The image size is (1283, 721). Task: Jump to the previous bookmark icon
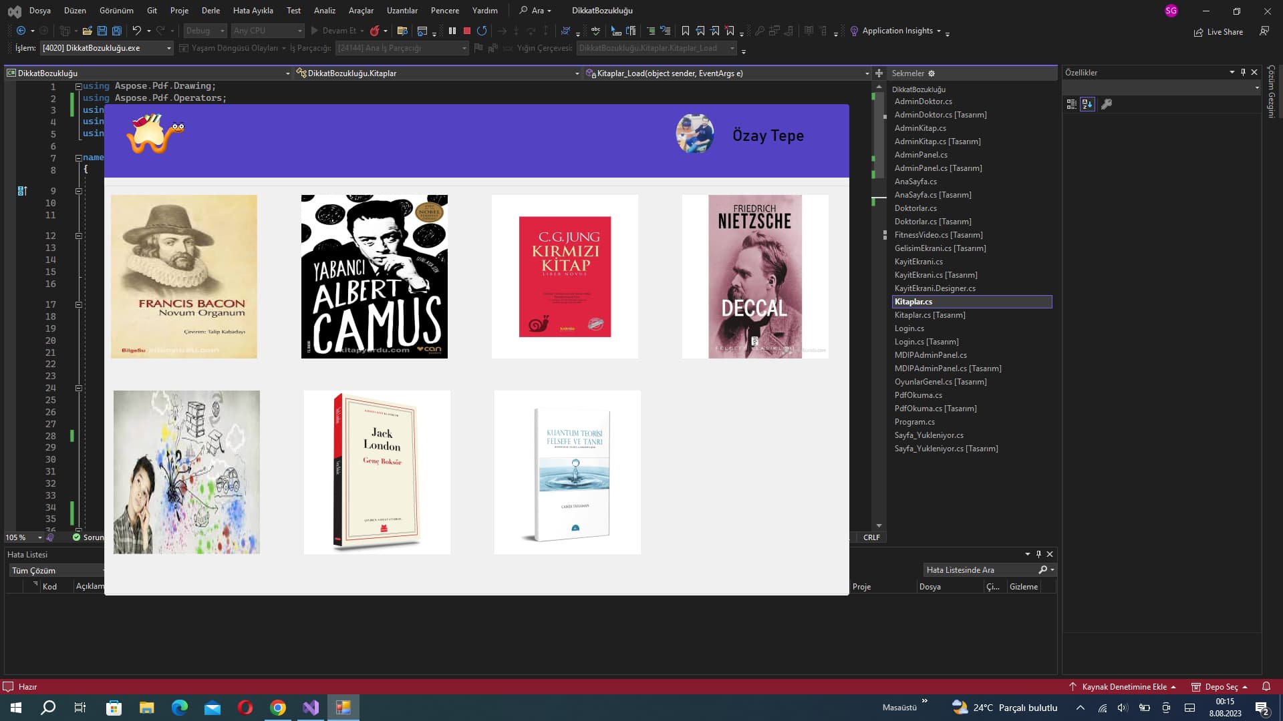point(700,31)
